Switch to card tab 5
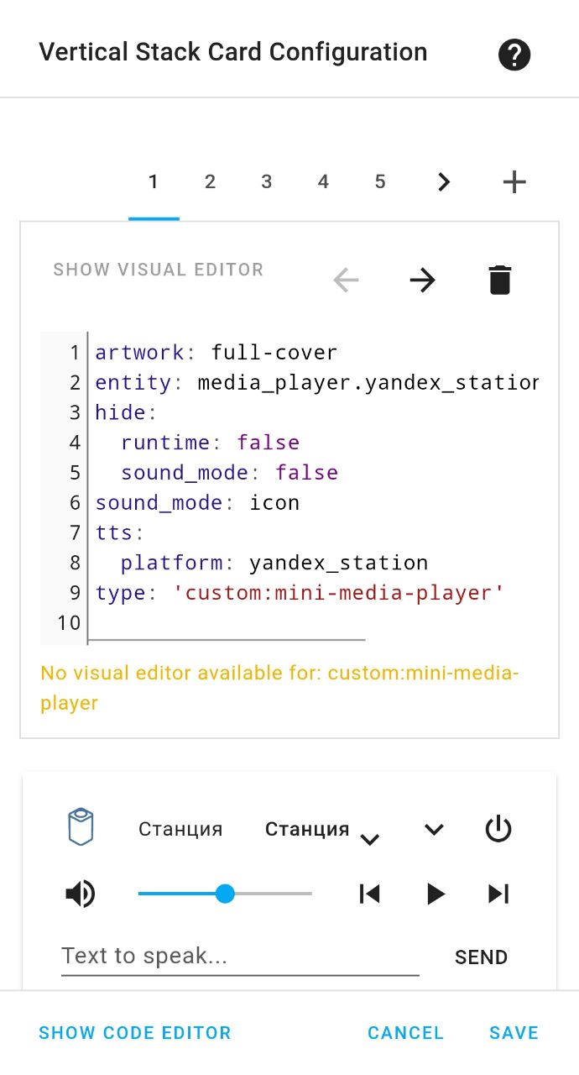Screen dimensions: 579x1075 tap(380, 181)
